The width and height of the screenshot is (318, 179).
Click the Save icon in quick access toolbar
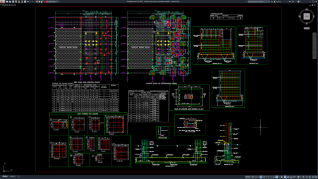pyautogui.click(x=13, y=1)
